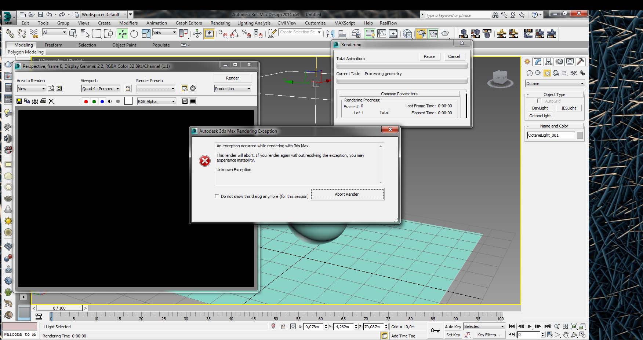This screenshot has width=643, height=340.
Task: Click the time slider 0 / 100 handle
Action: click(x=59, y=308)
